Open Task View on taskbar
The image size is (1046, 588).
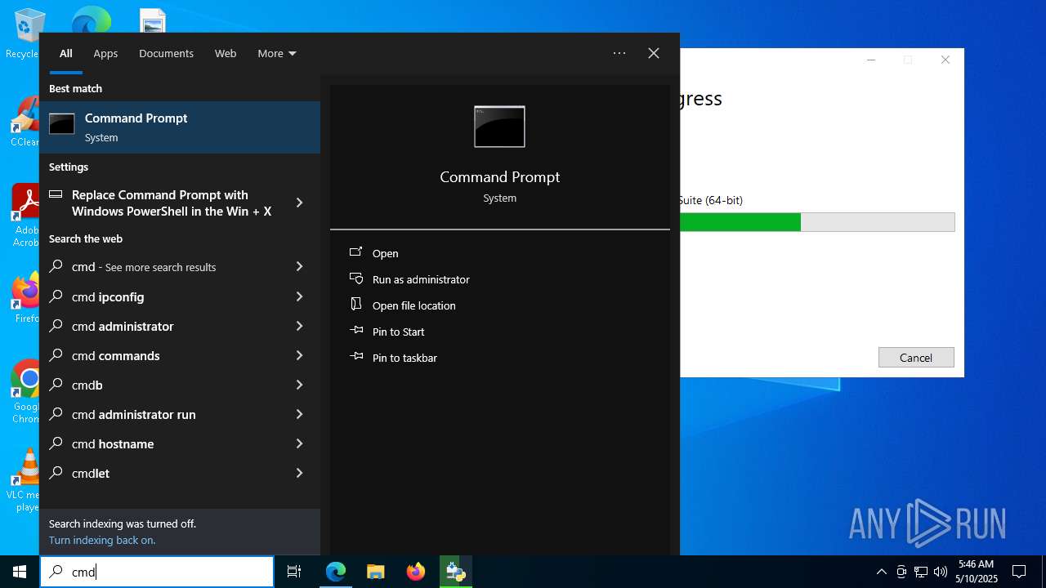coord(294,572)
